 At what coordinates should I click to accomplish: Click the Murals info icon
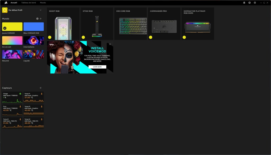pyautogui.click(x=37, y=19)
